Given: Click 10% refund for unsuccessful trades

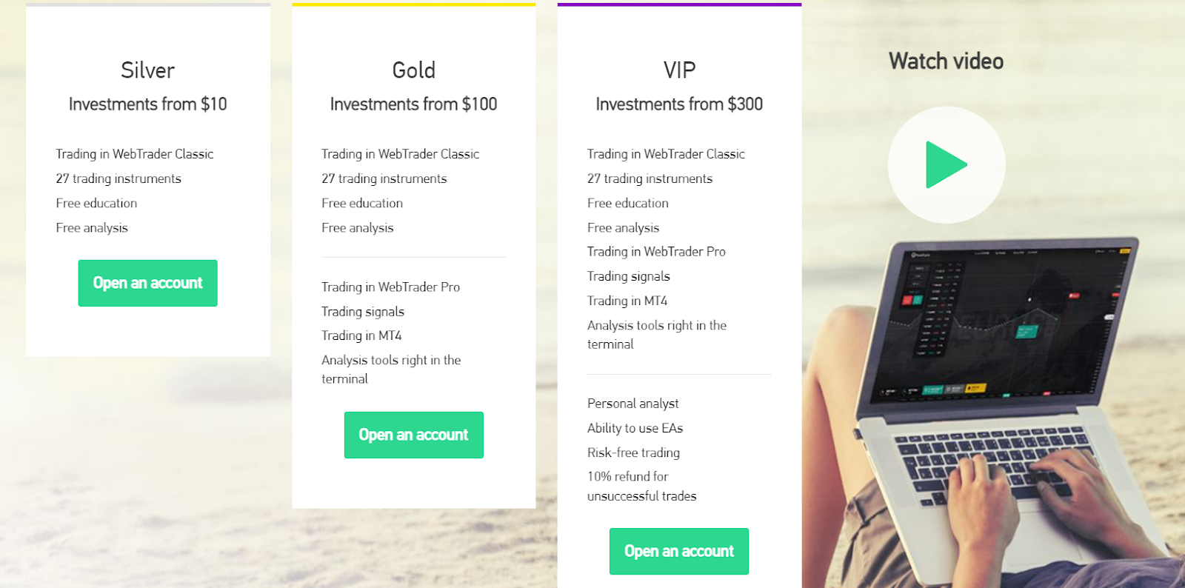Looking at the screenshot, I should pyautogui.click(x=642, y=486).
